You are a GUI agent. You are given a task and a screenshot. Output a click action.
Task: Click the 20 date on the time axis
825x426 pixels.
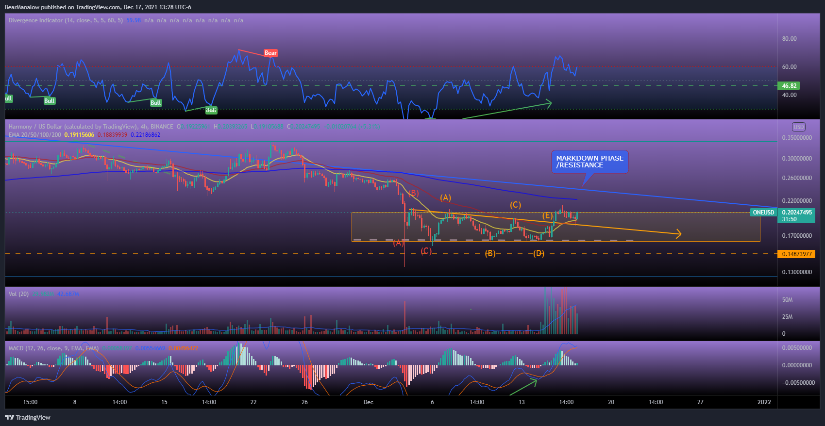[611, 402]
